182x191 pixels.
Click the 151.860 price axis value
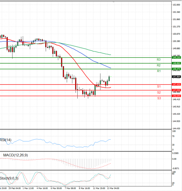(x=177, y=19)
